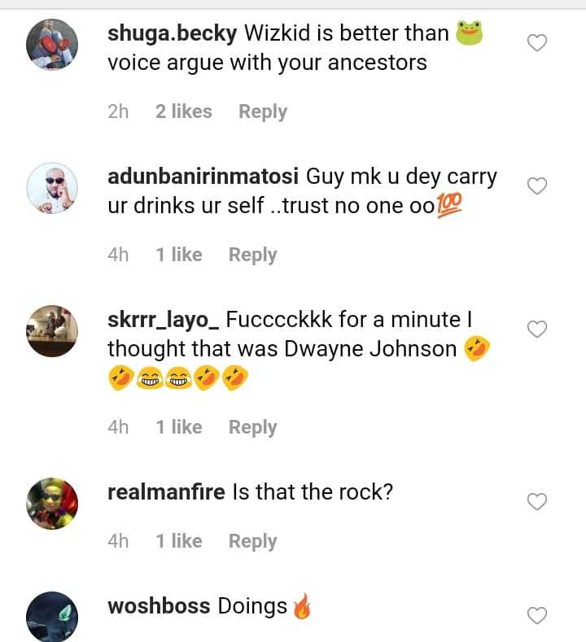Image resolution: width=586 pixels, height=642 pixels.
Task: Reply to adunbanirinmatosi's comment
Action: click(x=252, y=255)
